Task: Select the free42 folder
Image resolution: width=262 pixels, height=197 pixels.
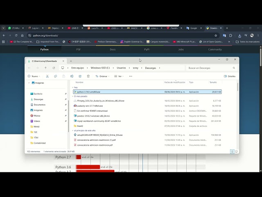Action: click(147, 126)
